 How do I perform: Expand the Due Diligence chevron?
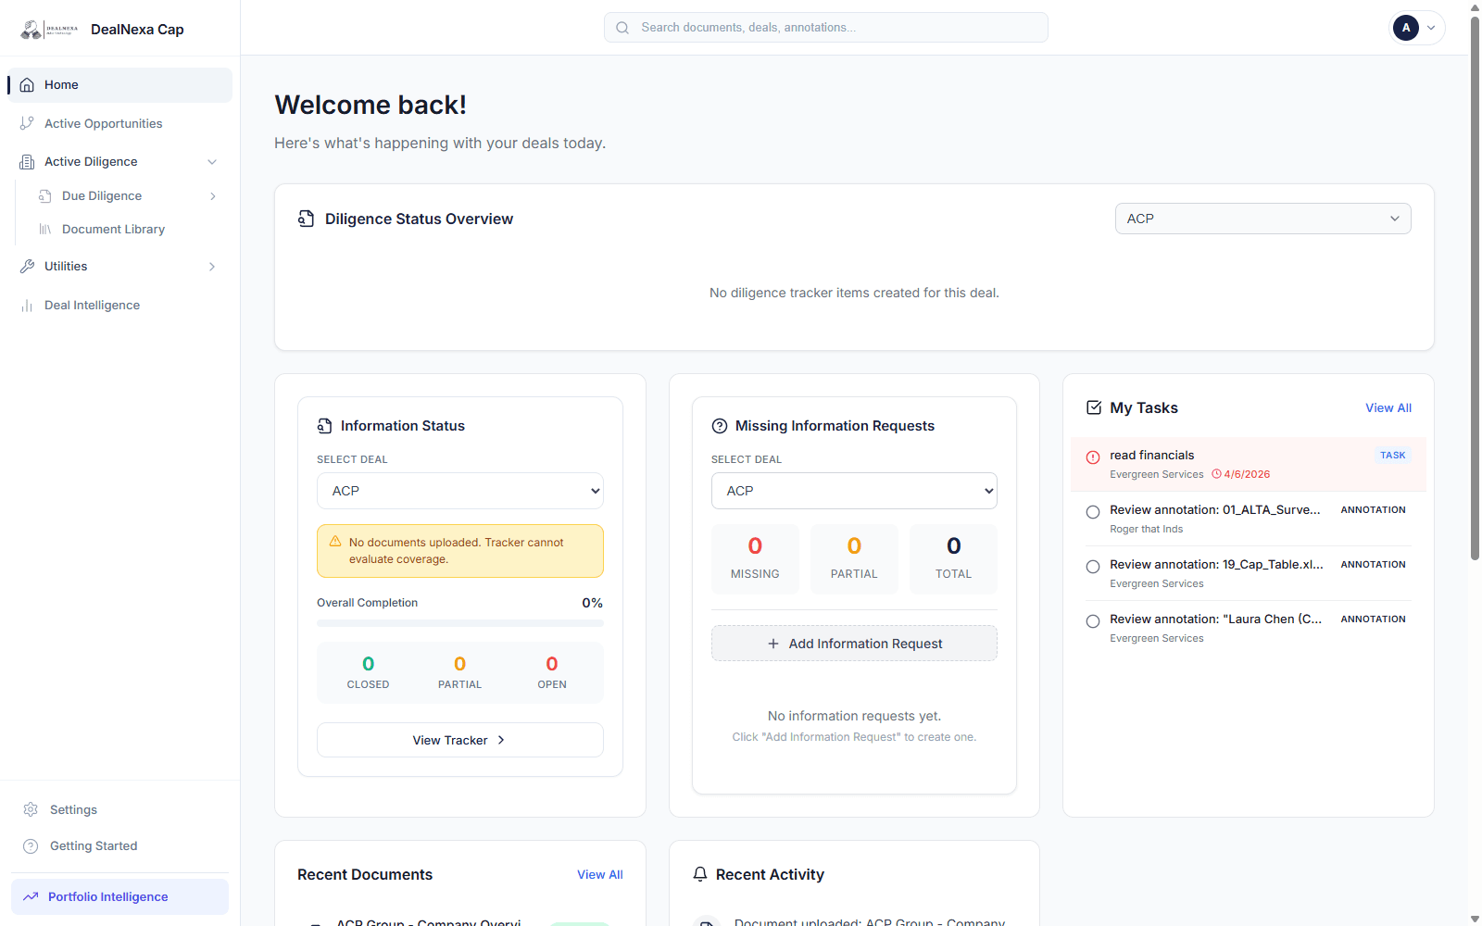tap(213, 196)
